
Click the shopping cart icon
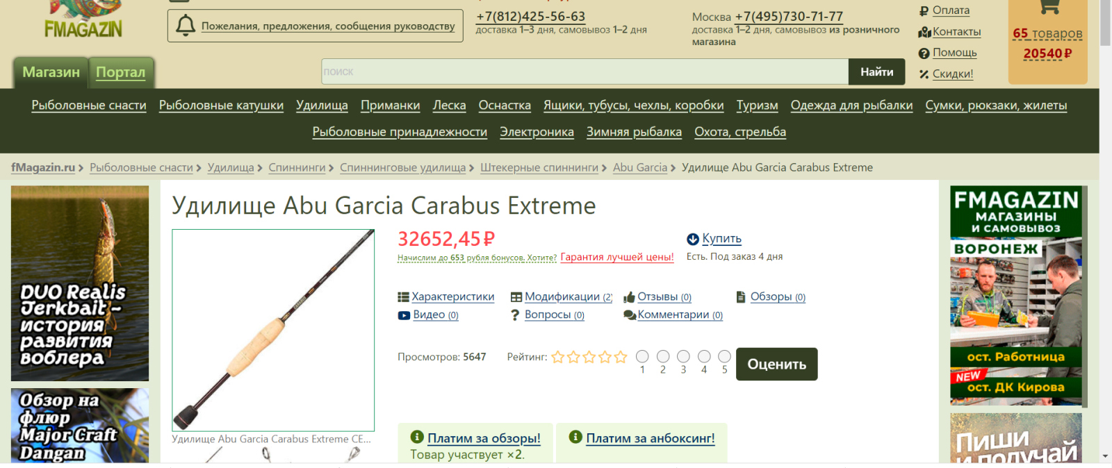pos(1048,7)
